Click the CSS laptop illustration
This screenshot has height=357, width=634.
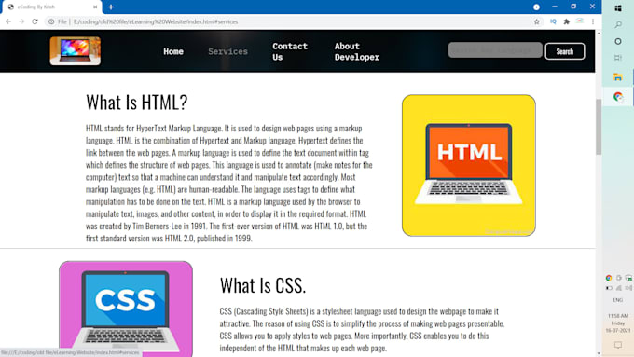tap(126, 309)
